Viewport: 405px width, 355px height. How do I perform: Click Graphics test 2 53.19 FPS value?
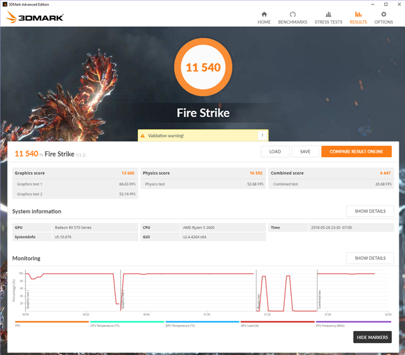(x=127, y=194)
